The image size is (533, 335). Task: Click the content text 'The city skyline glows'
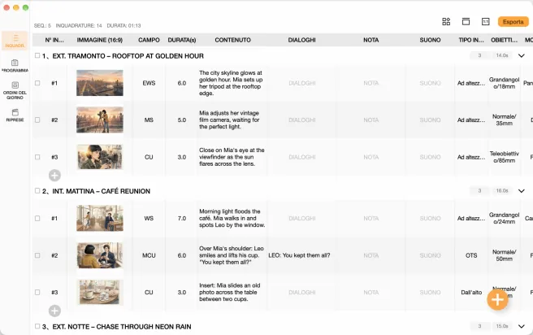pyautogui.click(x=231, y=83)
